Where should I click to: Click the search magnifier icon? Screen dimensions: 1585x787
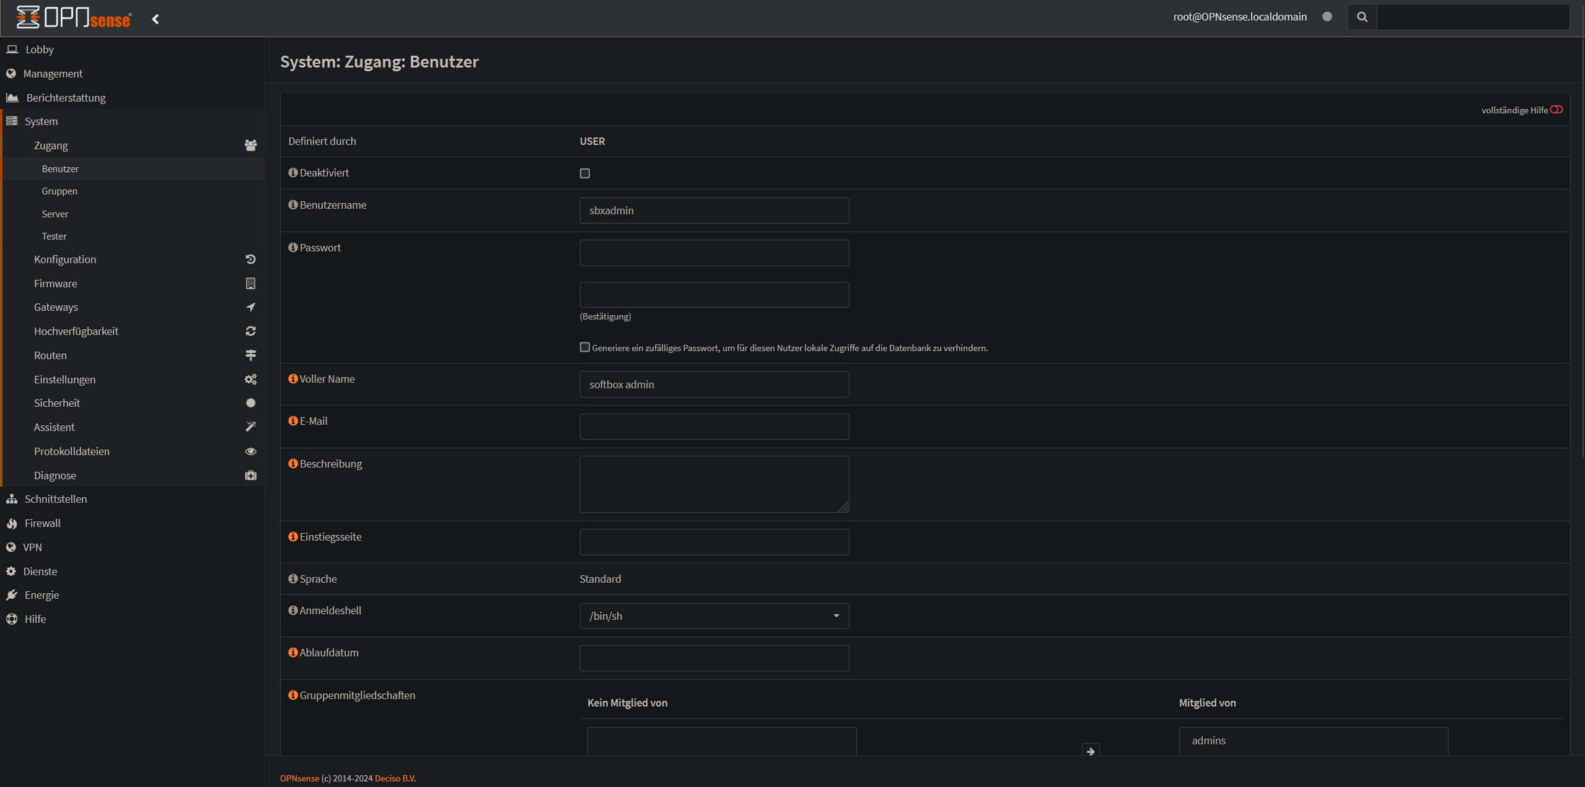click(x=1362, y=17)
